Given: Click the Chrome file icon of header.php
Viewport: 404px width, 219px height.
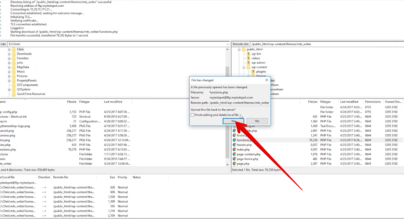Looking at the screenshot, I should (235, 145).
